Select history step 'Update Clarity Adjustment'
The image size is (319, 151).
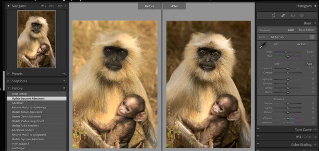37,117
